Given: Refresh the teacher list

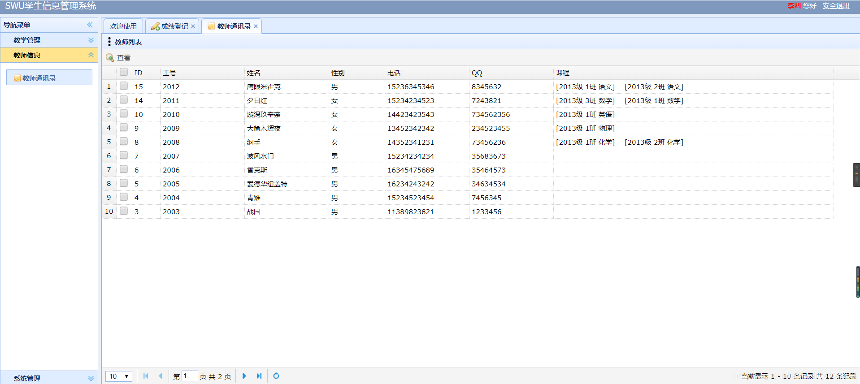Looking at the screenshot, I should click(276, 376).
